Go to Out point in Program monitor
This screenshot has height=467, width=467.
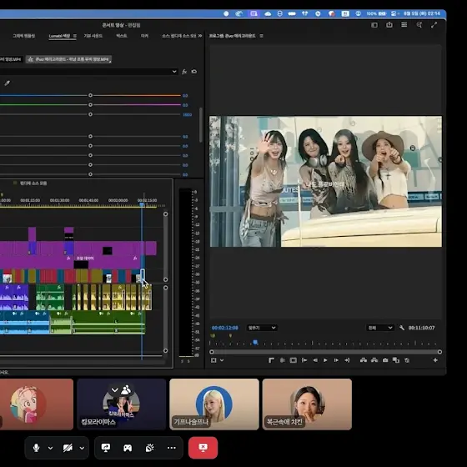coord(347,360)
